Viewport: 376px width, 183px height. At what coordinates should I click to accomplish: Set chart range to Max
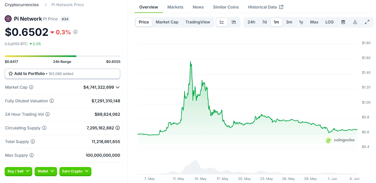[x=314, y=22]
